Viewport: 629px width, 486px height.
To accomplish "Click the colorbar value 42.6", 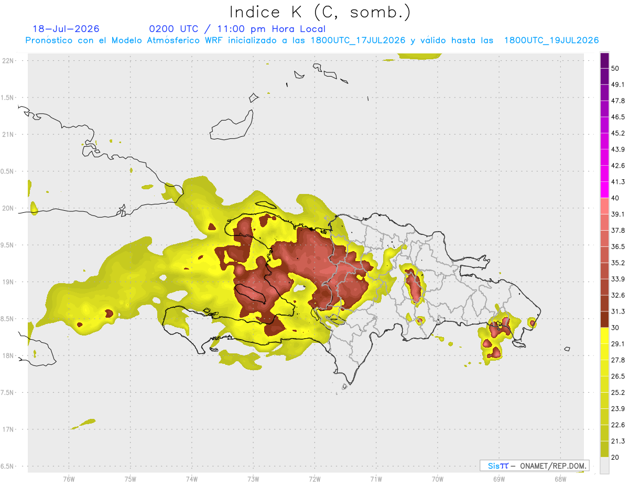I will (x=618, y=166).
